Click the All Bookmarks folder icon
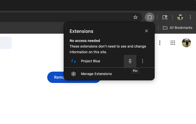This screenshot has height=124, width=196. coord(165,28)
